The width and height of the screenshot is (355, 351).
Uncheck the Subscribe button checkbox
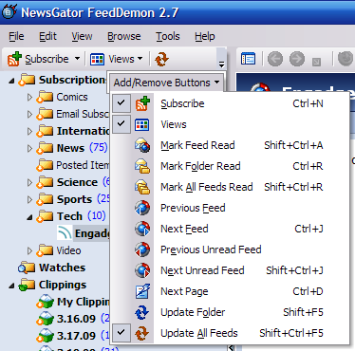(121, 103)
